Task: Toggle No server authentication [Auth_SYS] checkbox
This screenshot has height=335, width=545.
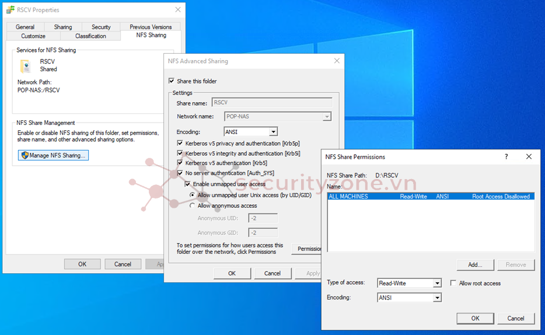Action: point(180,173)
